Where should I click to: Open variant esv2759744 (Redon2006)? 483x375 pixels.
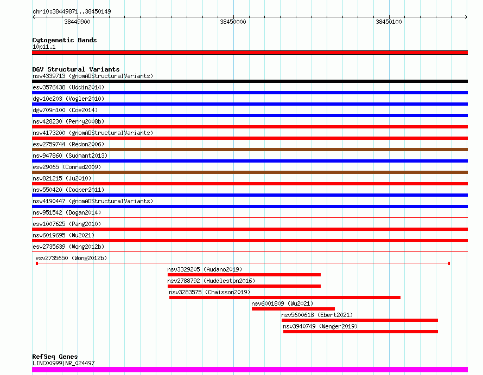point(68,144)
